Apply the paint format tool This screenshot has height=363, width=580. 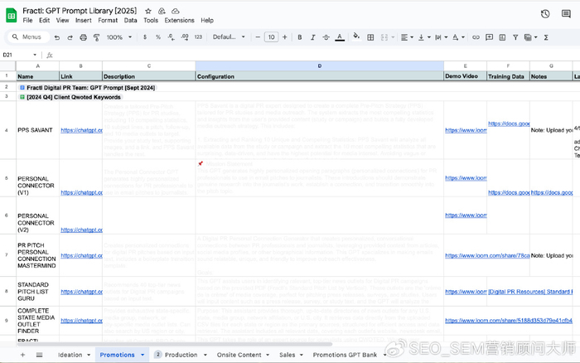click(97, 37)
